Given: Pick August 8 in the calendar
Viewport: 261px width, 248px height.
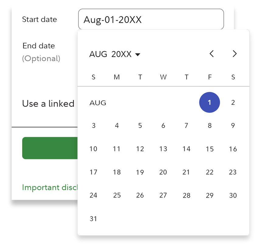Looking at the screenshot, I should click(x=209, y=126).
